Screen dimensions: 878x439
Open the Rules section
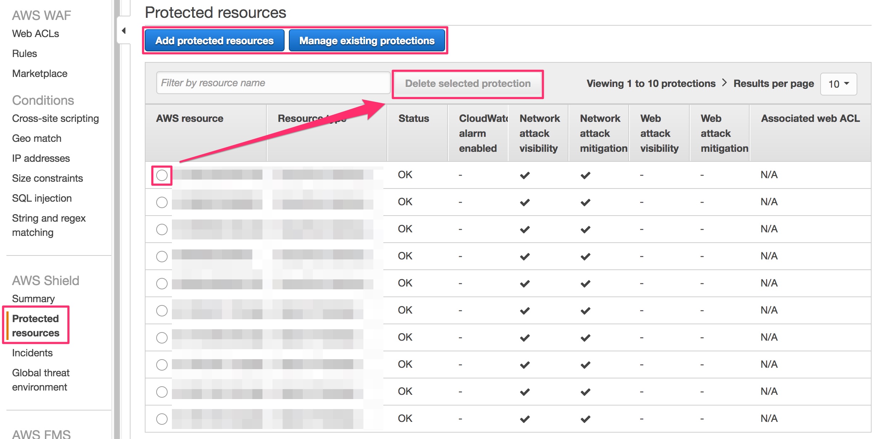pos(24,53)
